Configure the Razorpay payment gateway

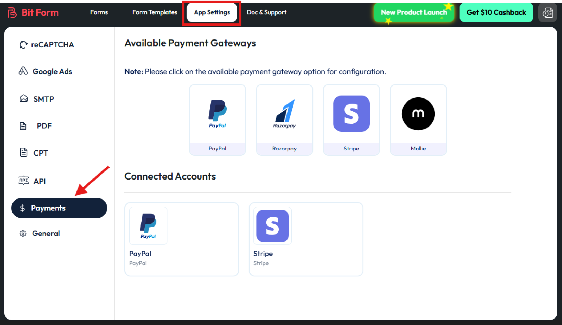click(x=284, y=120)
